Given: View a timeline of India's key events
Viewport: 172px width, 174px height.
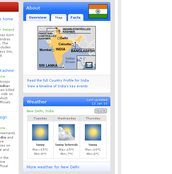Looking at the screenshot, I should click(x=57, y=86).
